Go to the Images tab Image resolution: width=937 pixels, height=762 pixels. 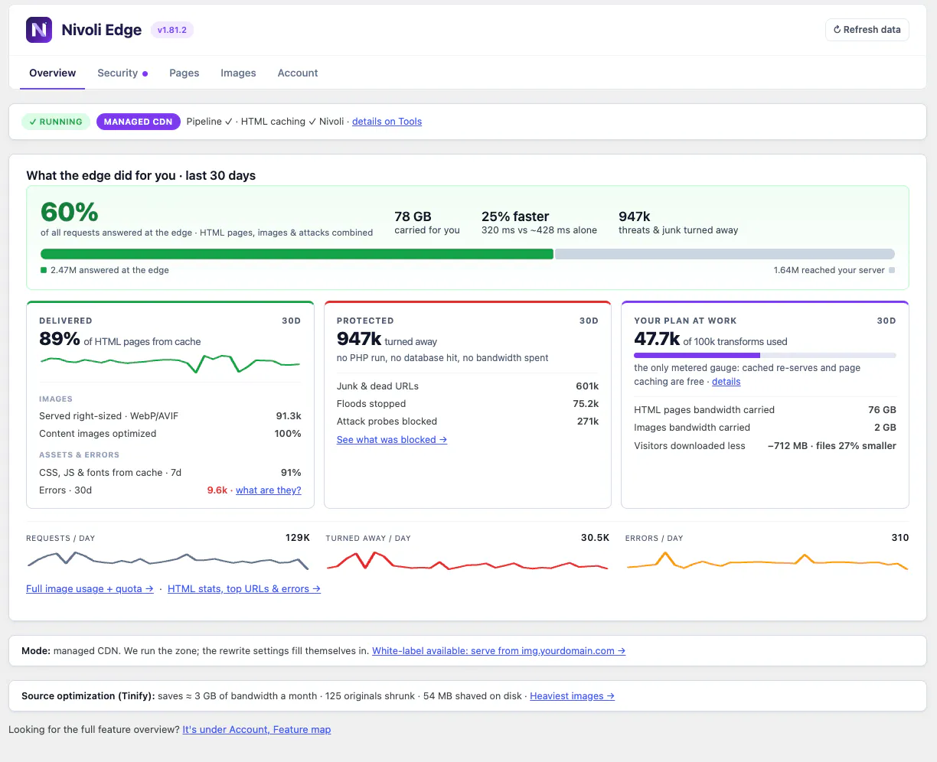point(238,73)
